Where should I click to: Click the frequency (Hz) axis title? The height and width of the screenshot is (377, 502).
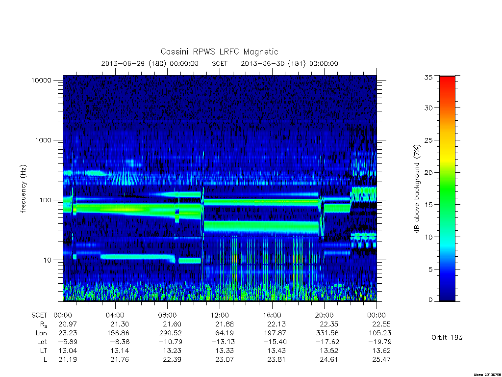point(24,189)
